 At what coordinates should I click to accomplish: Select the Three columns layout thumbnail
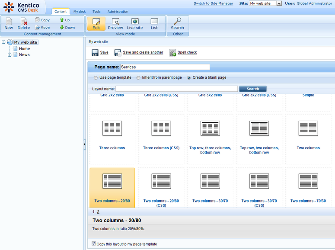(112, 128)
